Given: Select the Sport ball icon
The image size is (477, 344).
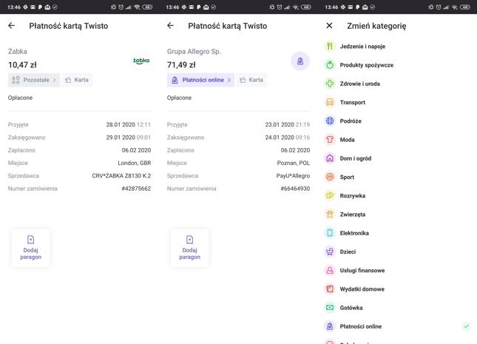Looking at the screenshot, I should [x=330, y=177].
